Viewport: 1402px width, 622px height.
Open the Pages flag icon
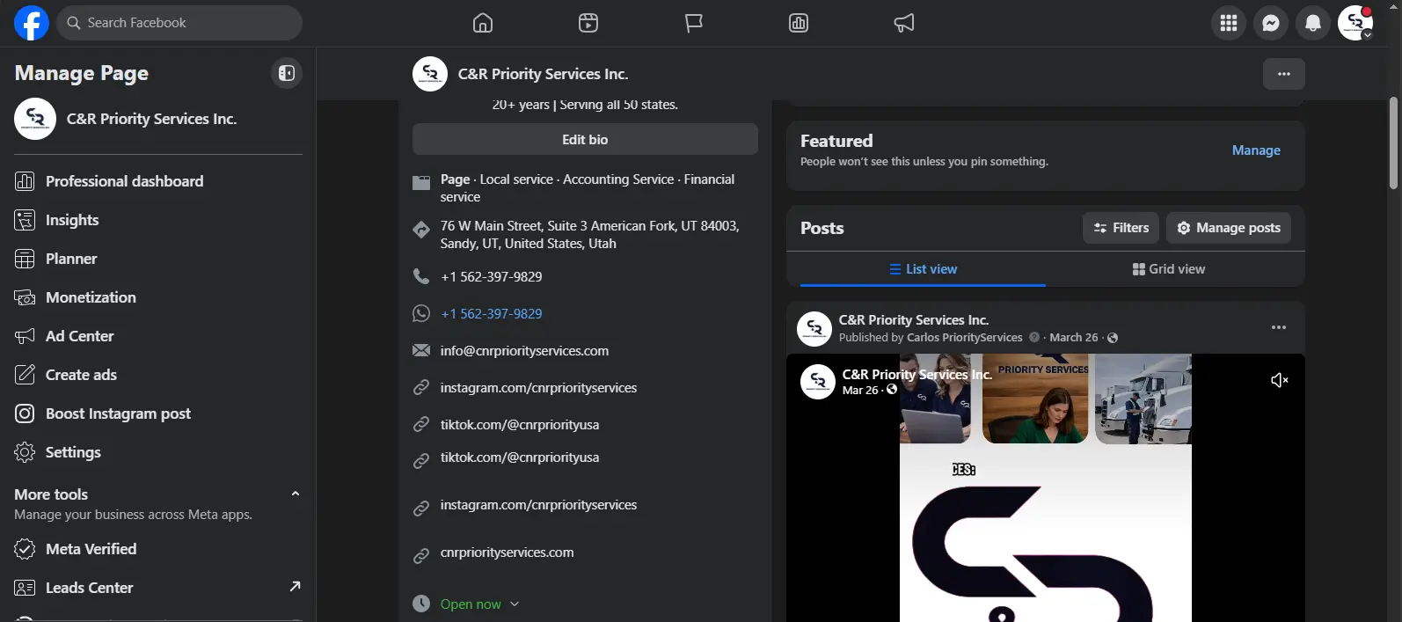(x=694, y=23)
